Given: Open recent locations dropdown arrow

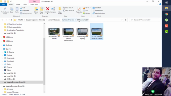Looking at the screenshot, I should pyautogui.click(x=9, y=20).
